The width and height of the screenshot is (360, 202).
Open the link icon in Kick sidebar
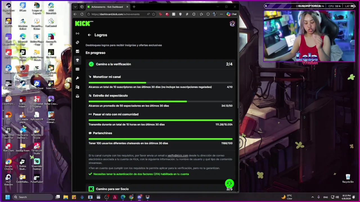[77, 42]
